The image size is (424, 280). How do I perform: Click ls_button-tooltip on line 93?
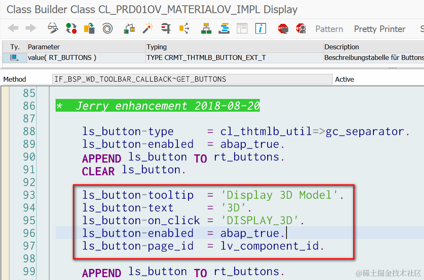tap(138, 195)
